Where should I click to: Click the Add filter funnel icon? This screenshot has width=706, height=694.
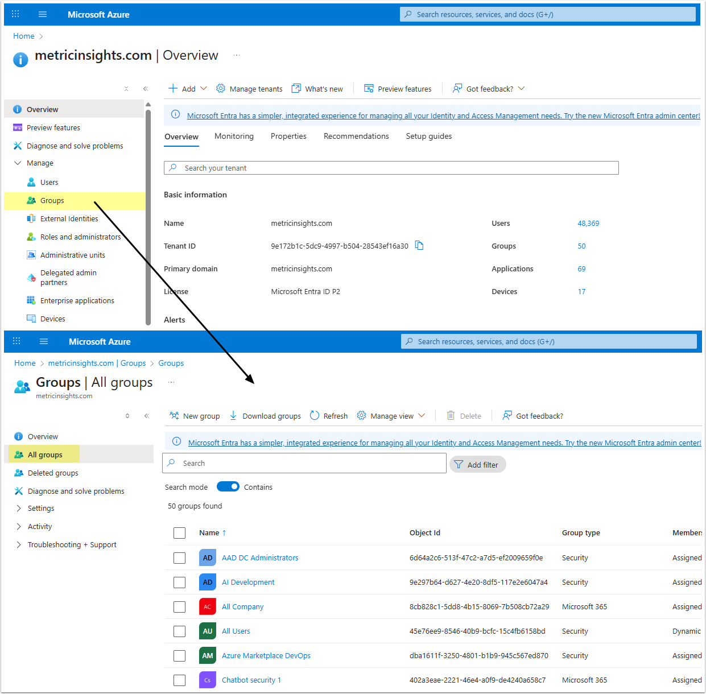pos(459,465)
